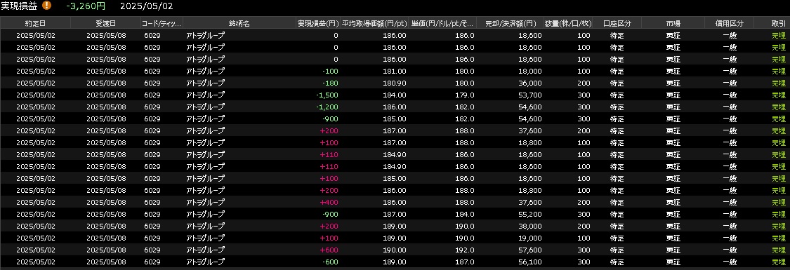This screenshot has width=790, height=270.
Task: Sort by the 受渡日 column header
Action: click(106, 23)
